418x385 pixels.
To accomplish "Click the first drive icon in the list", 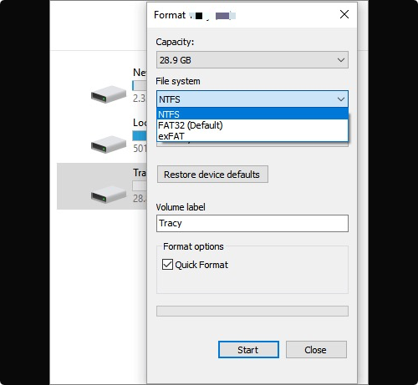I will coord(109,94).
